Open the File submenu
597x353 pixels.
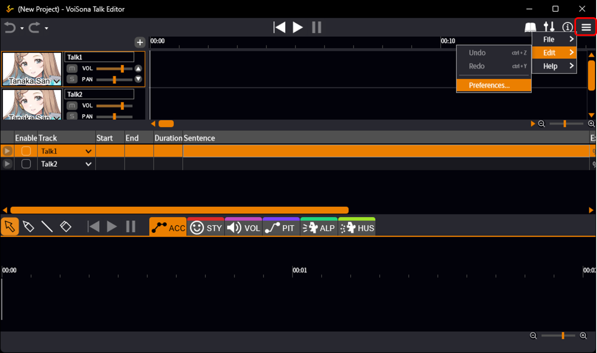555,40
